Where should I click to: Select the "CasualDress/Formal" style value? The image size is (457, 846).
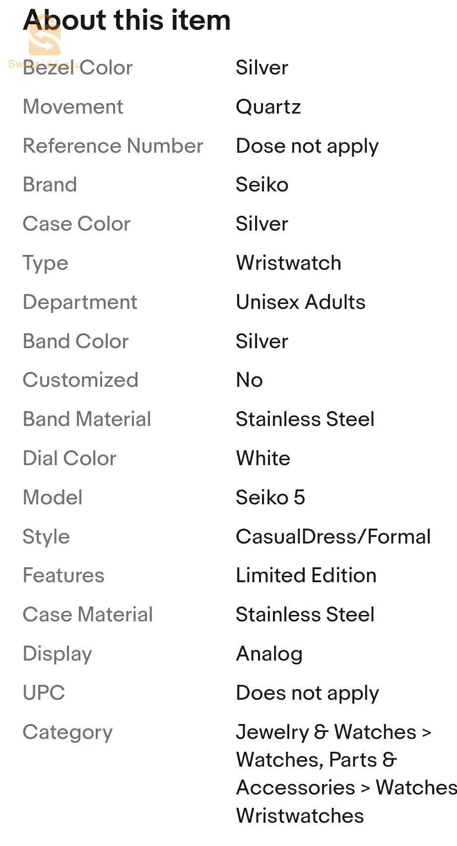333,537
